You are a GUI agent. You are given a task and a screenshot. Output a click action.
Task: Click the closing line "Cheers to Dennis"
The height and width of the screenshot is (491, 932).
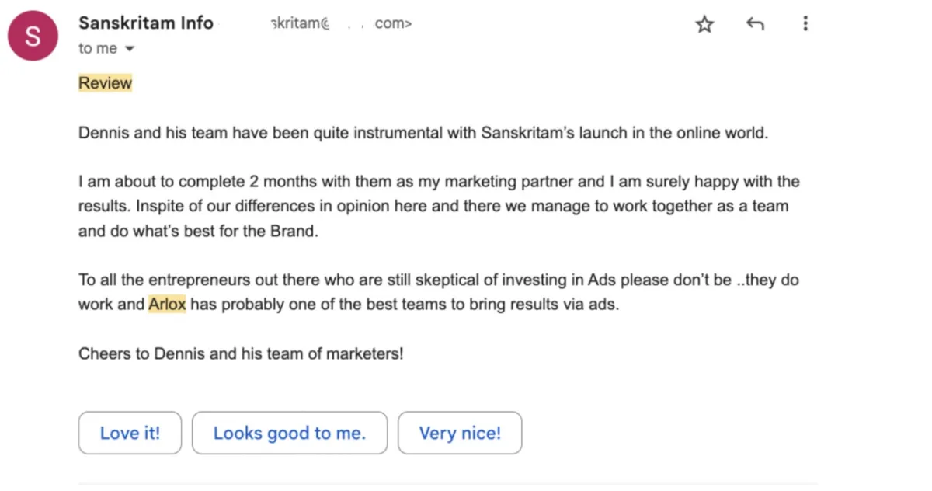241,353
